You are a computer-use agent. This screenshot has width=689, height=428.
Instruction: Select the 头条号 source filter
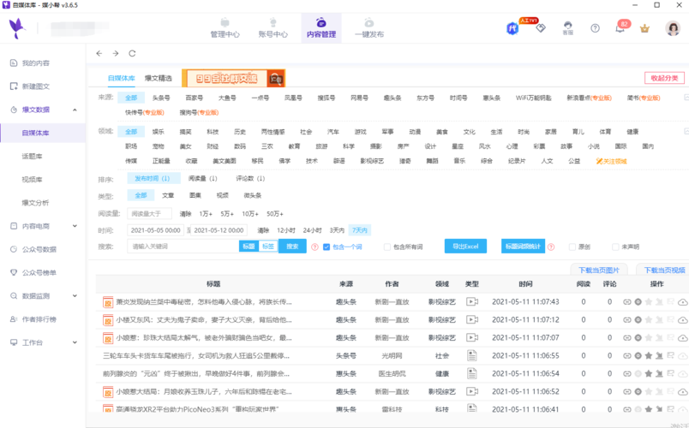tap(161, 98)
